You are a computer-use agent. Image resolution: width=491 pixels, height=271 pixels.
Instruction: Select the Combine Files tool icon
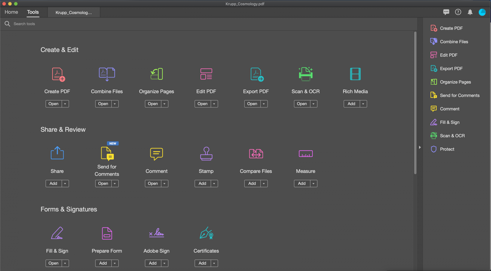tap(107, 74)
